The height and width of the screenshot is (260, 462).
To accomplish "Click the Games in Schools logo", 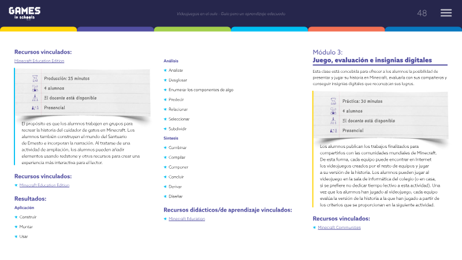I will [24, 13].
